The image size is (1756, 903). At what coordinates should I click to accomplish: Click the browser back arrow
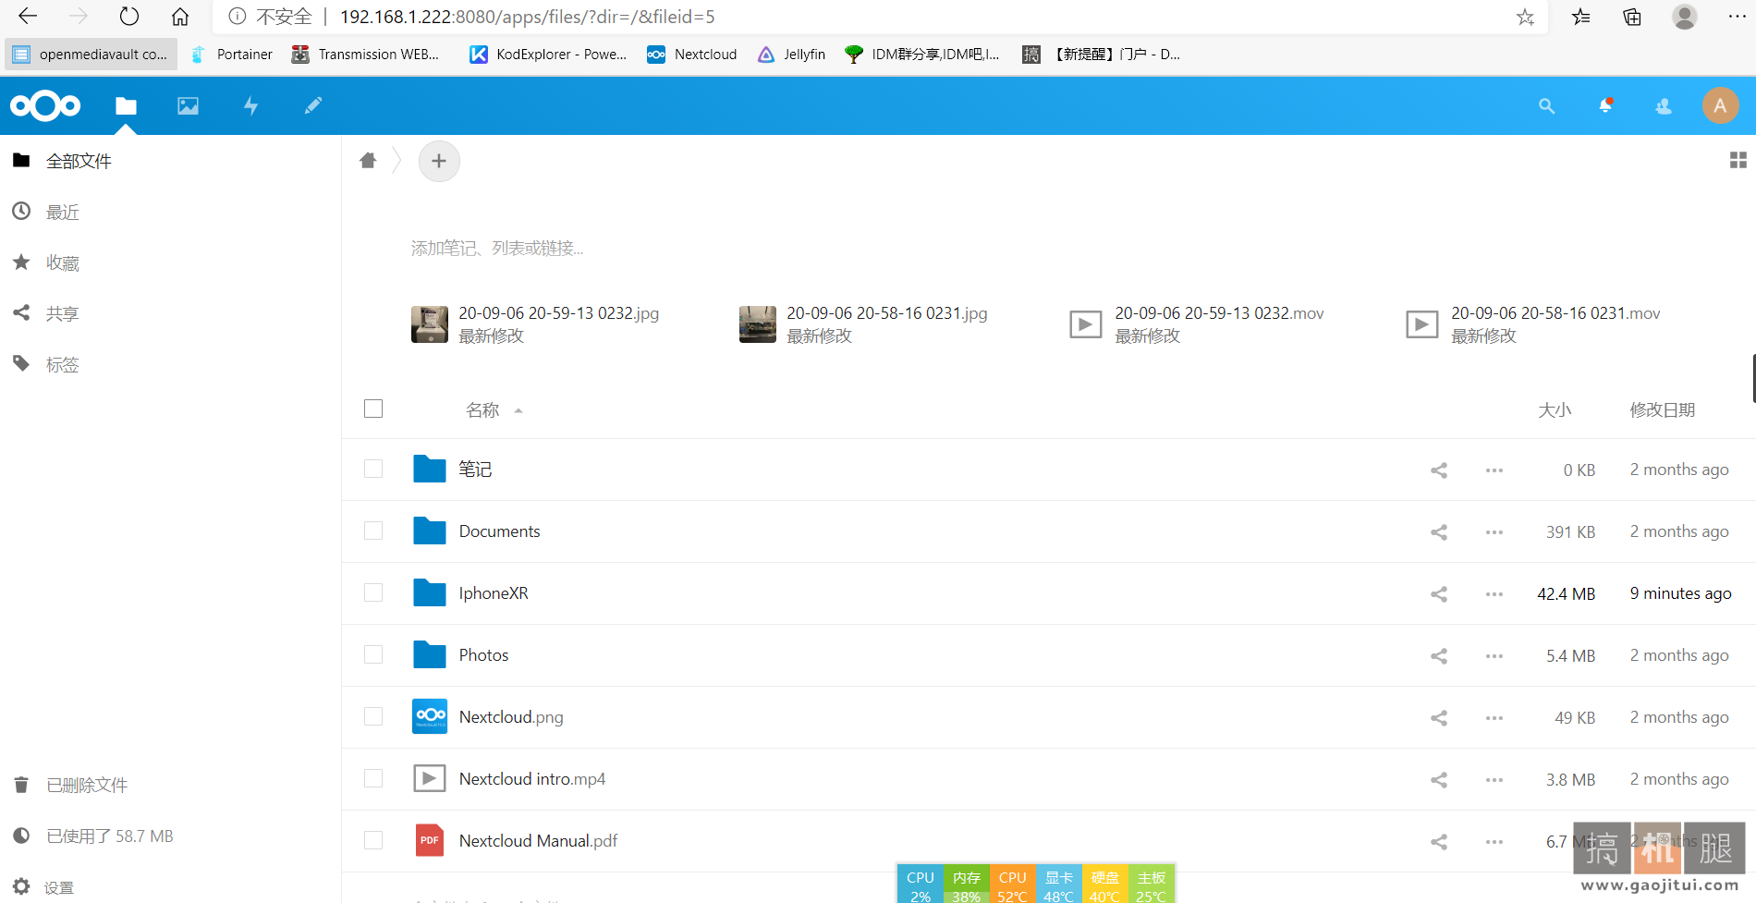[x=28, y=17]
